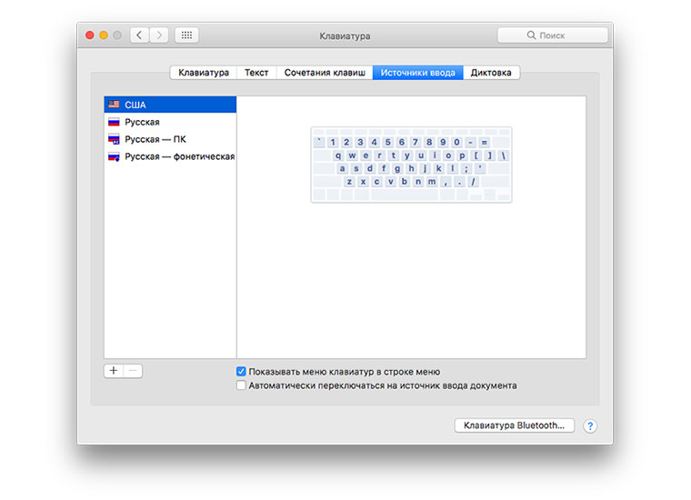Open the Текст tab

256,73
